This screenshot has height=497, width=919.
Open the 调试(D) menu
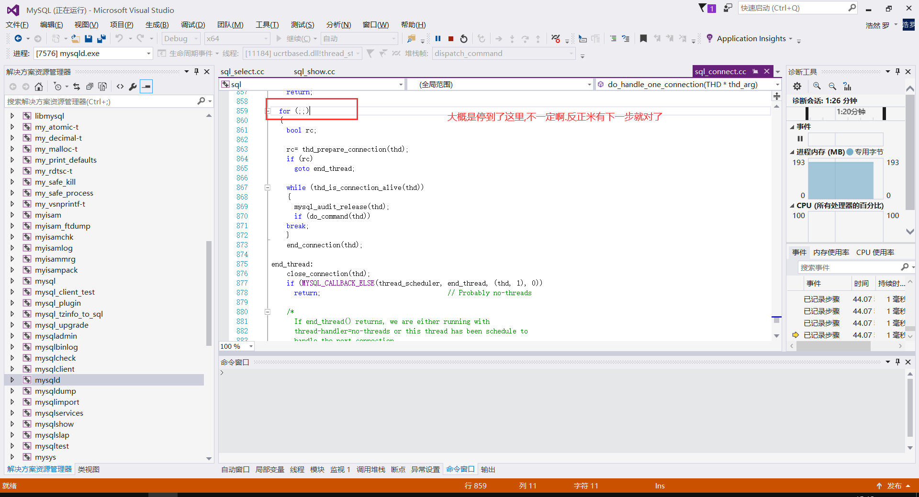pos(193,25)
